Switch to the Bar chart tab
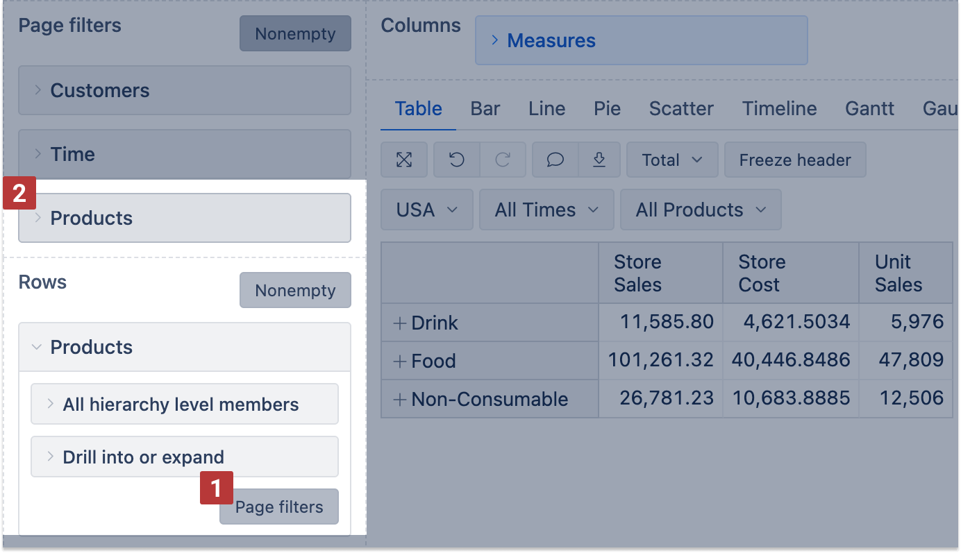 point(485,109)
